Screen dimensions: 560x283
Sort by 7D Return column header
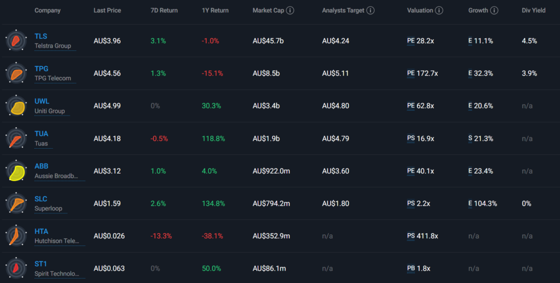click(x=164, y=11)
